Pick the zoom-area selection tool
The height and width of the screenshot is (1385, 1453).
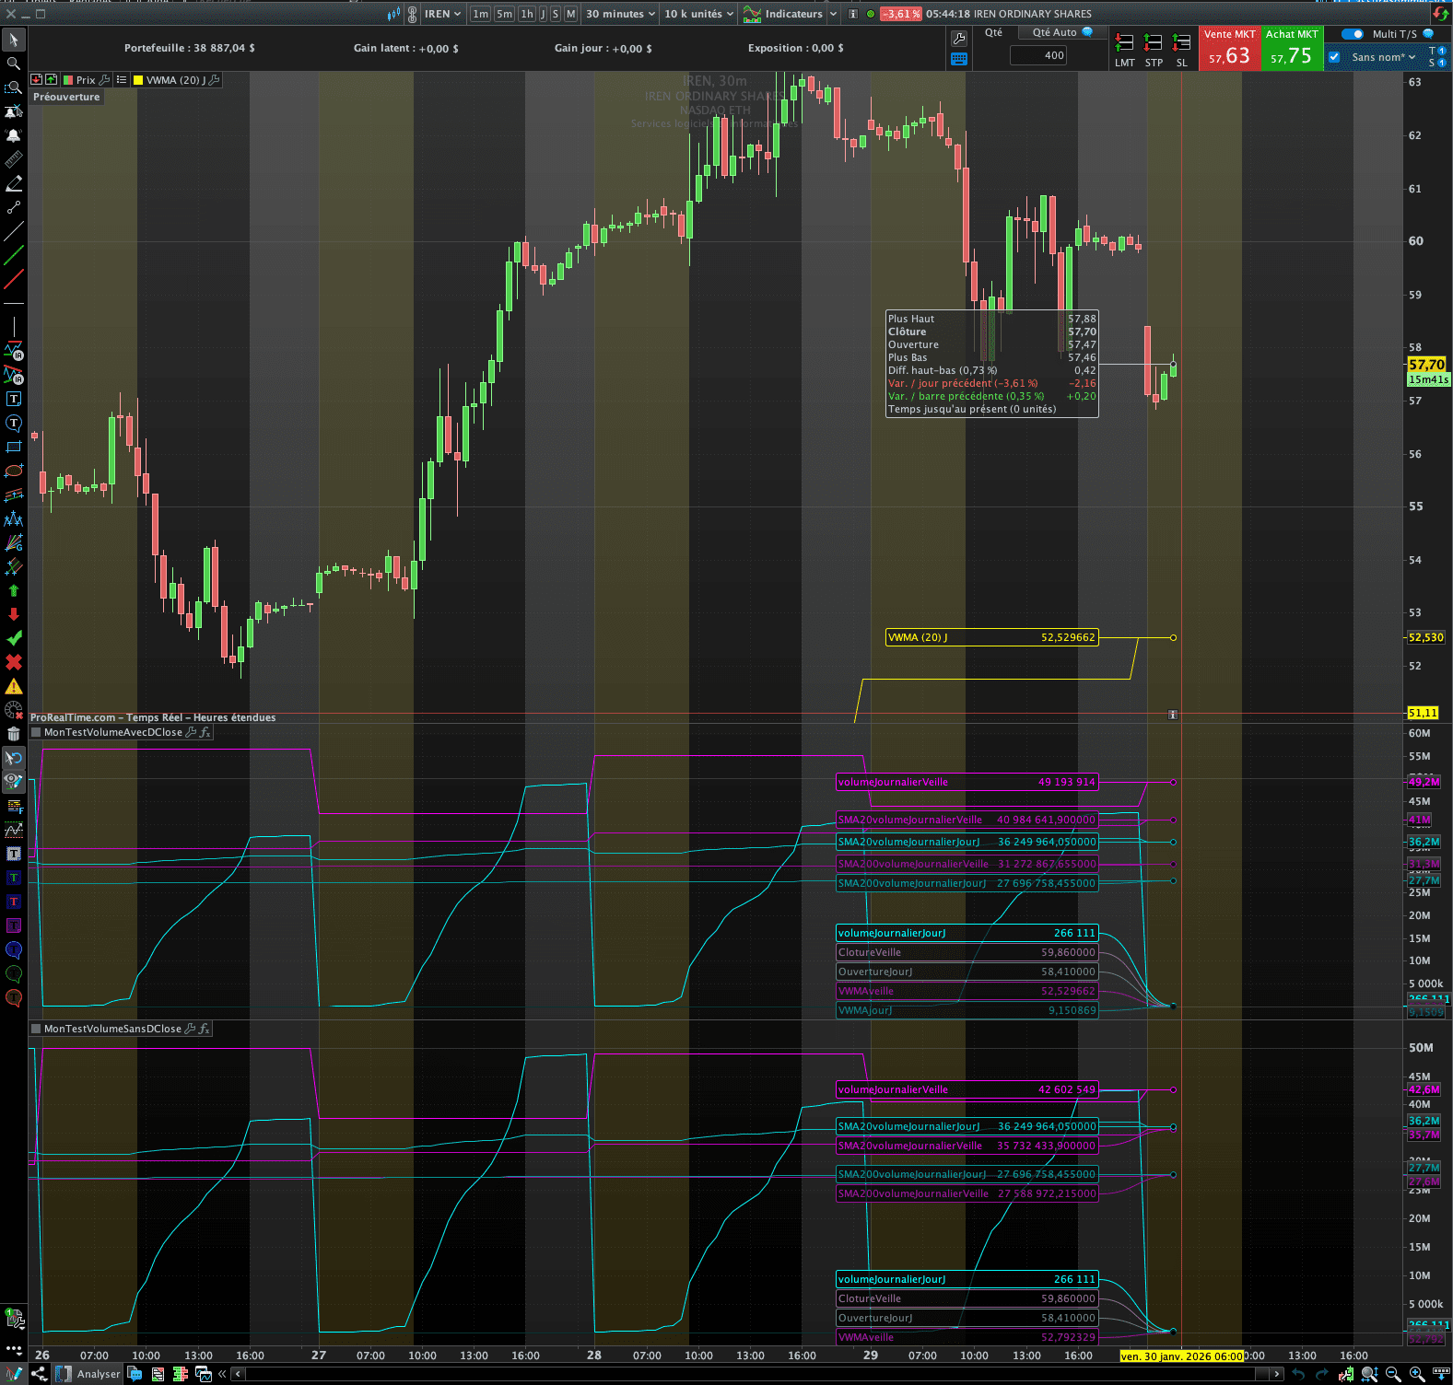pos(14,87)
